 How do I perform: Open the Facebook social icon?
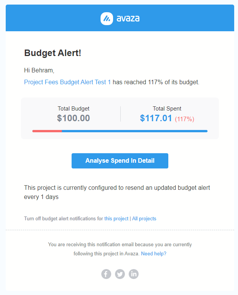106,274
